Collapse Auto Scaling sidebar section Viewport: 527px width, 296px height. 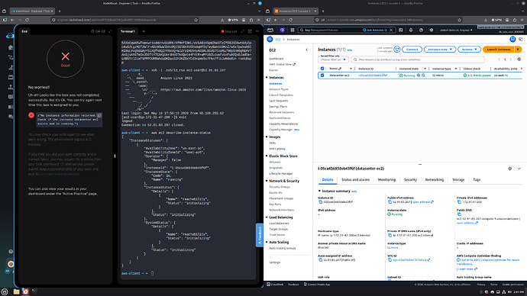tap(267, 242)
